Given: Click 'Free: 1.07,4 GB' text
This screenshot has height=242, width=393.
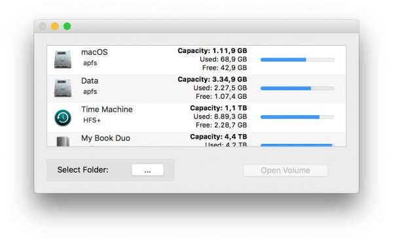Looking at the screenshot, I should click(221, 96).
